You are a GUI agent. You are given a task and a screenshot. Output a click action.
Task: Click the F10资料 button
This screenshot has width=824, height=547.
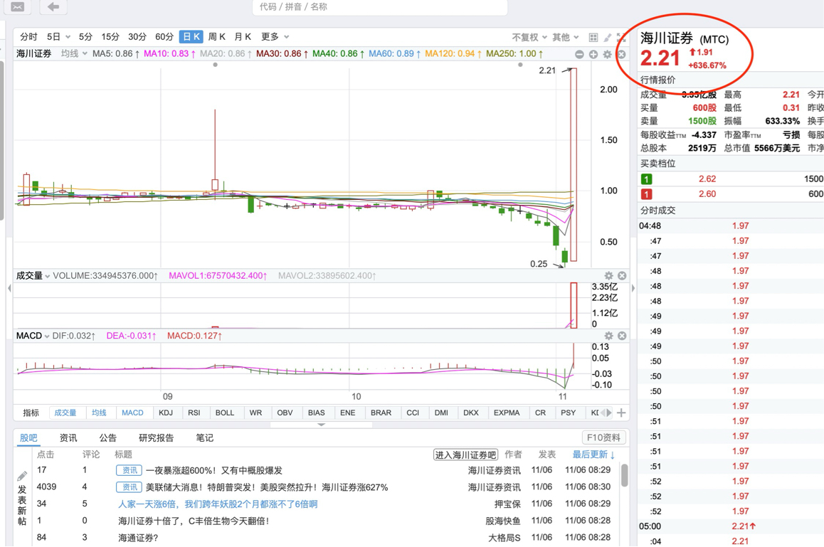click(x=603, y=437)
